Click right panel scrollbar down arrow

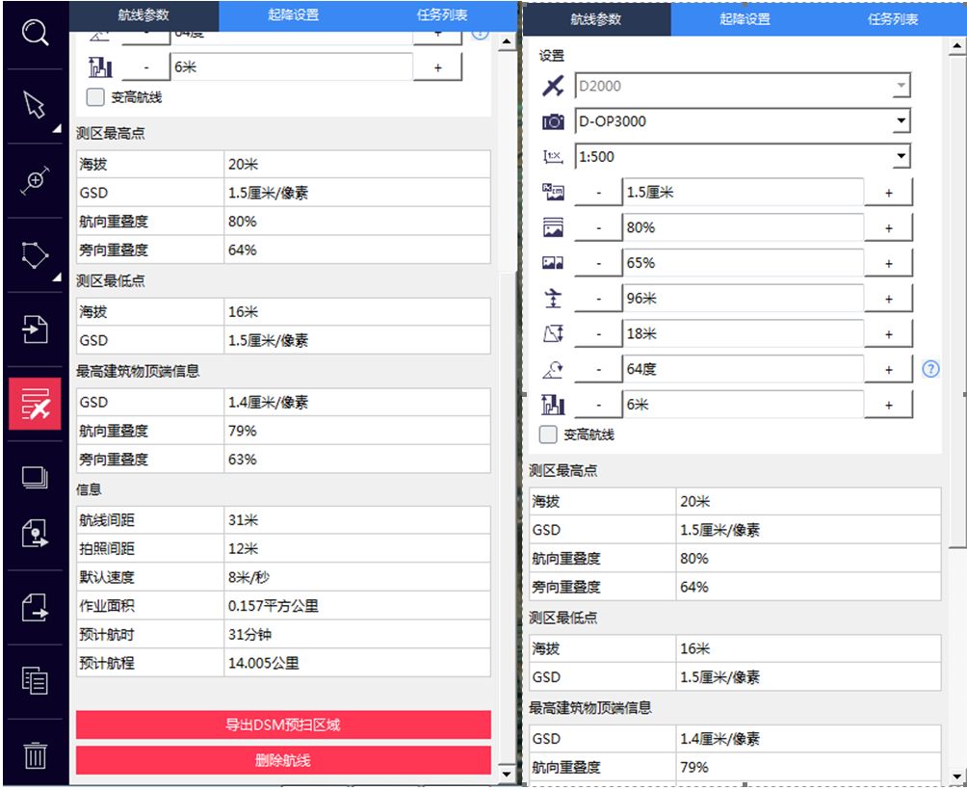point(957,777)
